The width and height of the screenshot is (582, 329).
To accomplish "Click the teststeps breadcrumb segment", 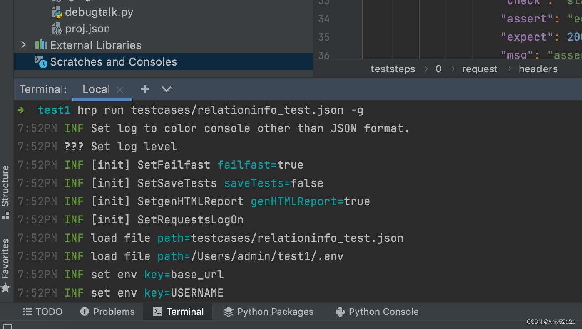I will (x=393, y=69).
